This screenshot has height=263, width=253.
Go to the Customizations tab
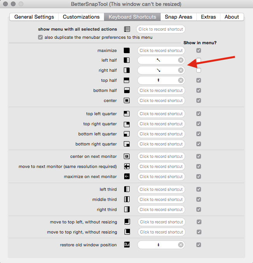click(81, 17)
